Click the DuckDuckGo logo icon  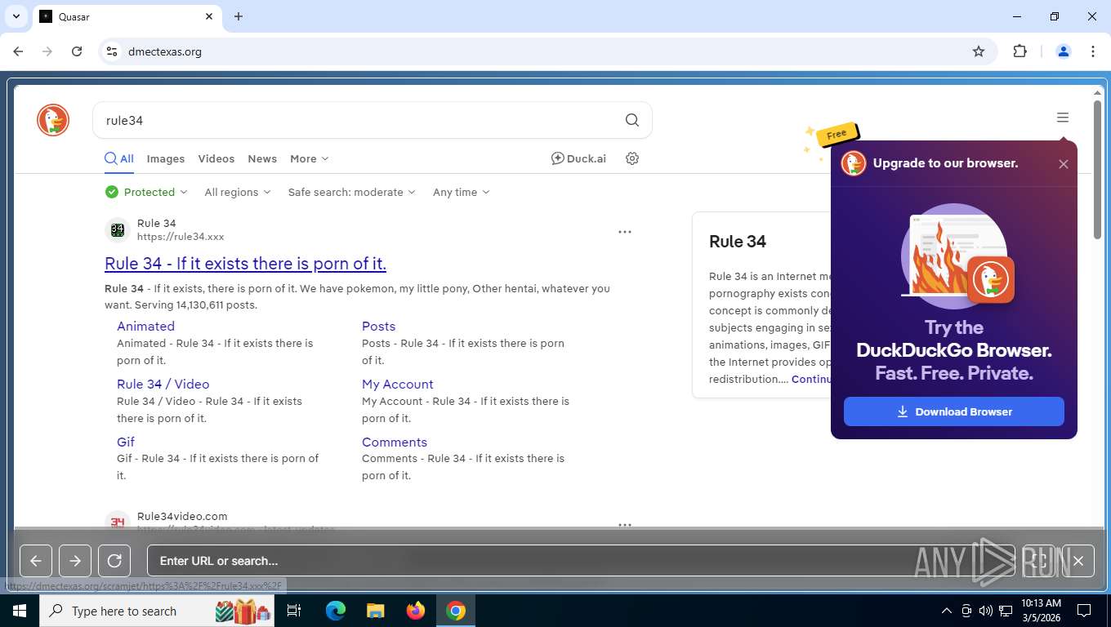53,120
